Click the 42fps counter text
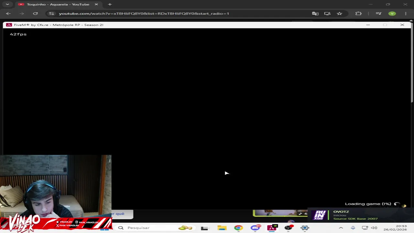This screenshot has width=414, height=233. (18, 34)
